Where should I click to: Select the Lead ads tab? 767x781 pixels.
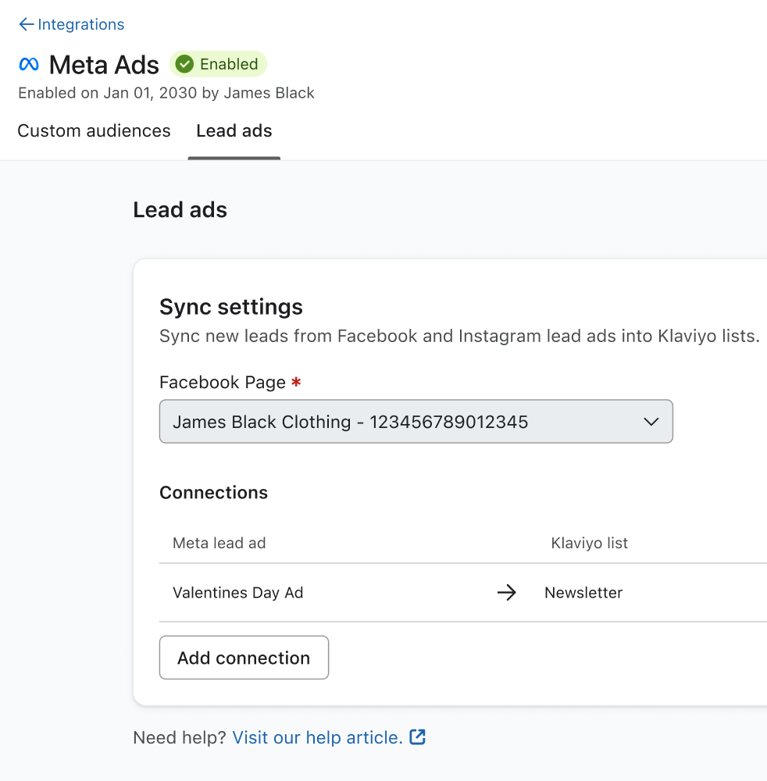tap(234, 130)
